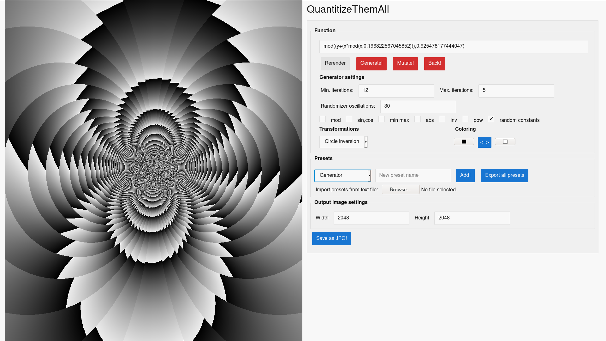Enable the min max checkbox

(x=382, y=119)
